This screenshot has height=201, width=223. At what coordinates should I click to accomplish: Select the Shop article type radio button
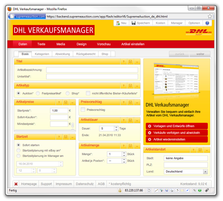tap(68, 93)
